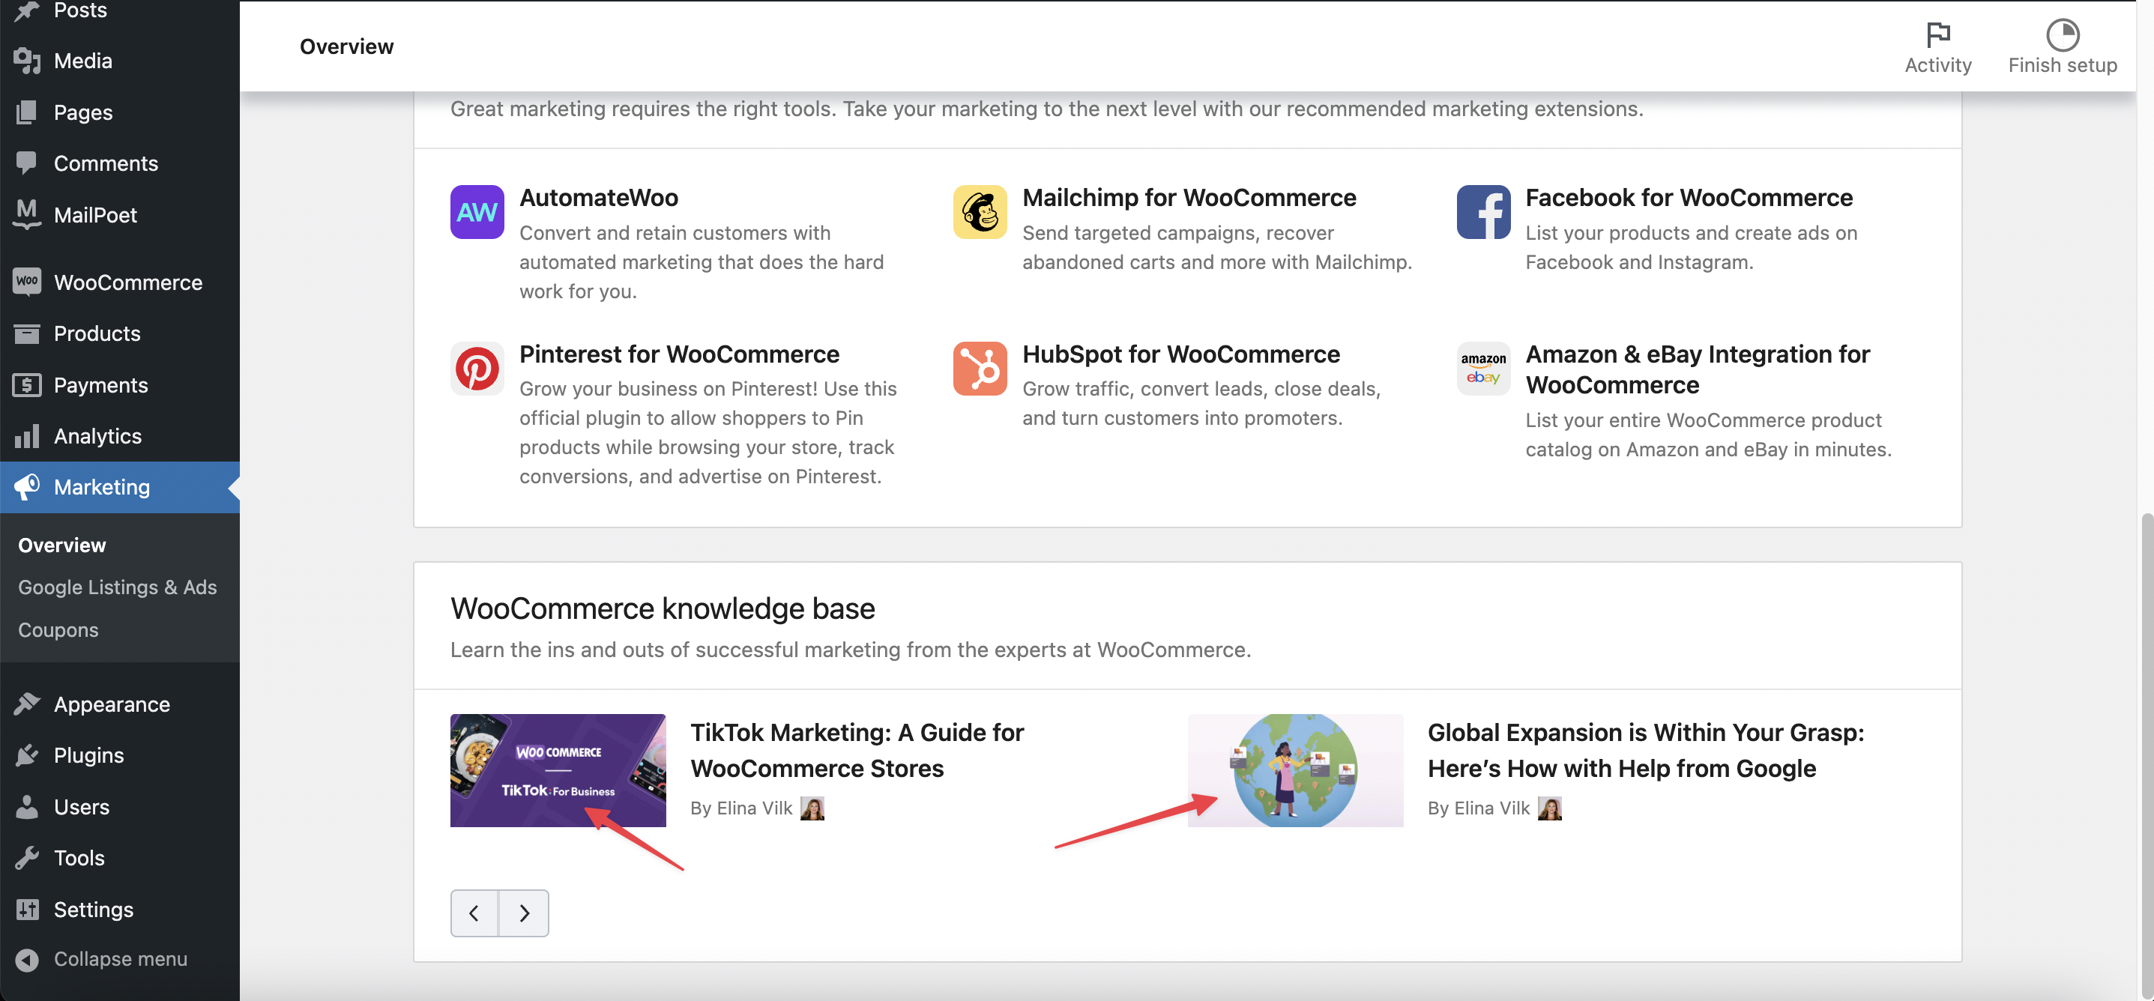
Task: Select the Facebook for WooCommerce icon
Action: (x=1482, y=211)
